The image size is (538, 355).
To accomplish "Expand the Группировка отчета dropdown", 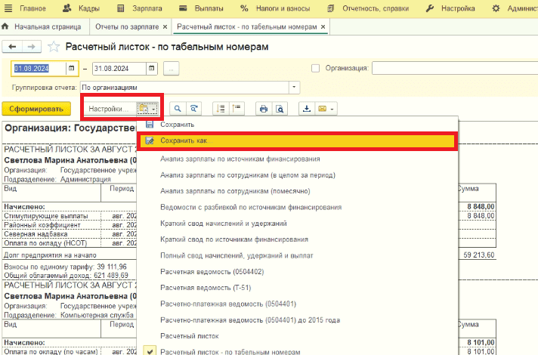I will click(294, 88).
